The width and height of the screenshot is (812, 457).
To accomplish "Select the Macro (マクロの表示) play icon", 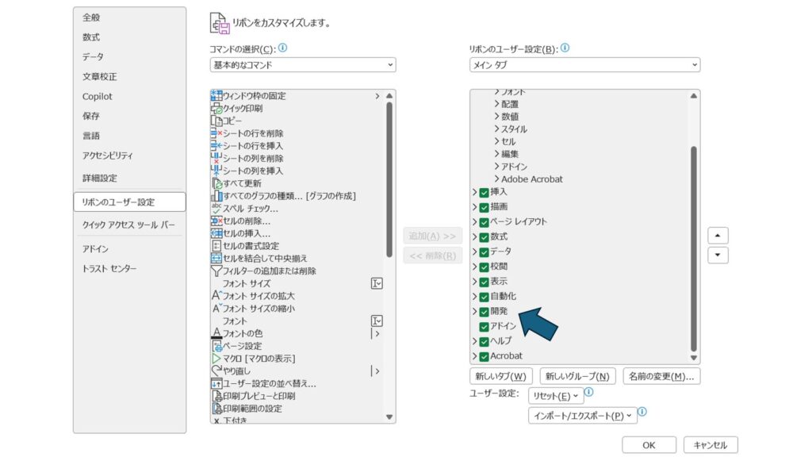I will (x=216, y=359).
